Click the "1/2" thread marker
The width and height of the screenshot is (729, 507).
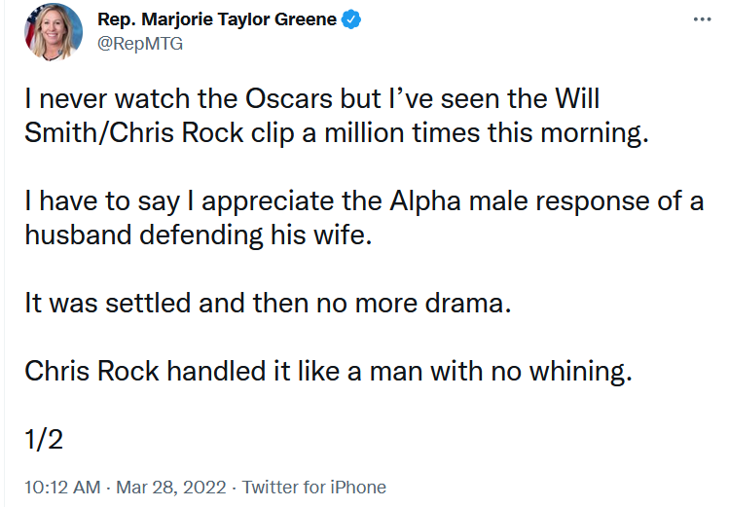(x=44, y=439)
